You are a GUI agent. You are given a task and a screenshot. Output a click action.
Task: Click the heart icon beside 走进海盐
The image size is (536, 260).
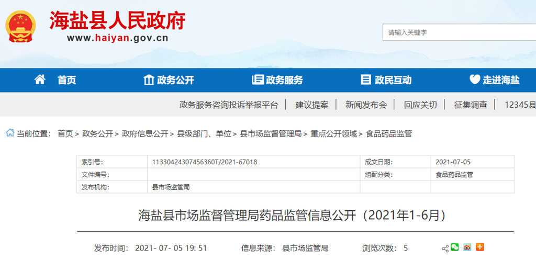[474, 80]
